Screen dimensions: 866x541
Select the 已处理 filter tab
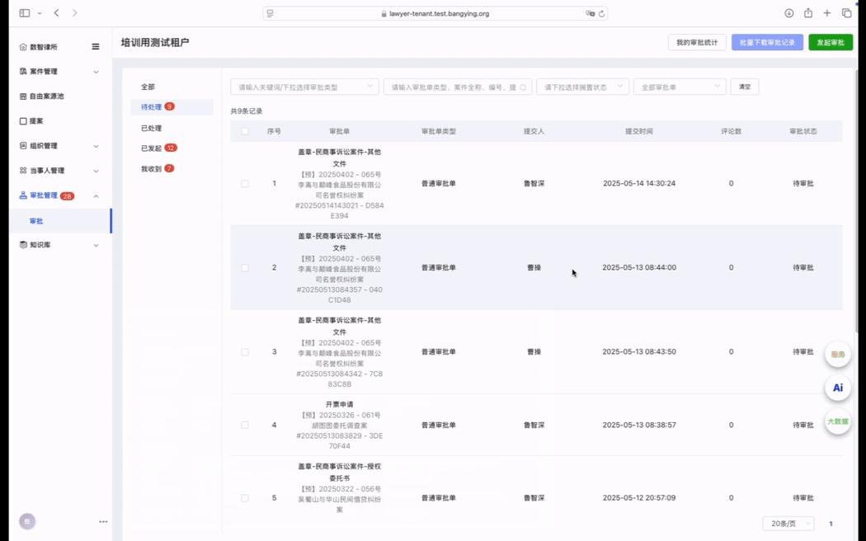[151, 128]
